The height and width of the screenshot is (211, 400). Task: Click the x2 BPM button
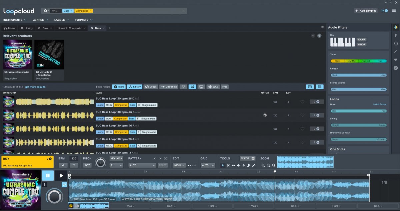(63, 165)
